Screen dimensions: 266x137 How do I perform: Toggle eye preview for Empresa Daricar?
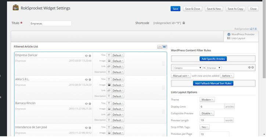point(86,56)
